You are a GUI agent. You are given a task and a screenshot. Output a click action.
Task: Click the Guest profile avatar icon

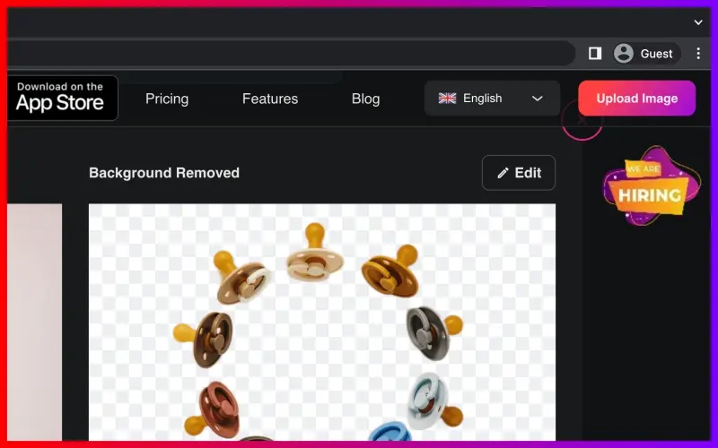(623, 54)
